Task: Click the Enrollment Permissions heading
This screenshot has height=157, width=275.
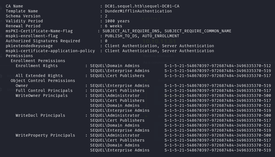Action: [38, 61]
